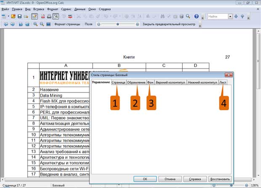This screenshot has height=188, width=261.
Task: Click the Zoom Out magnifier in the preview toolbar
Action: [42, 24]
